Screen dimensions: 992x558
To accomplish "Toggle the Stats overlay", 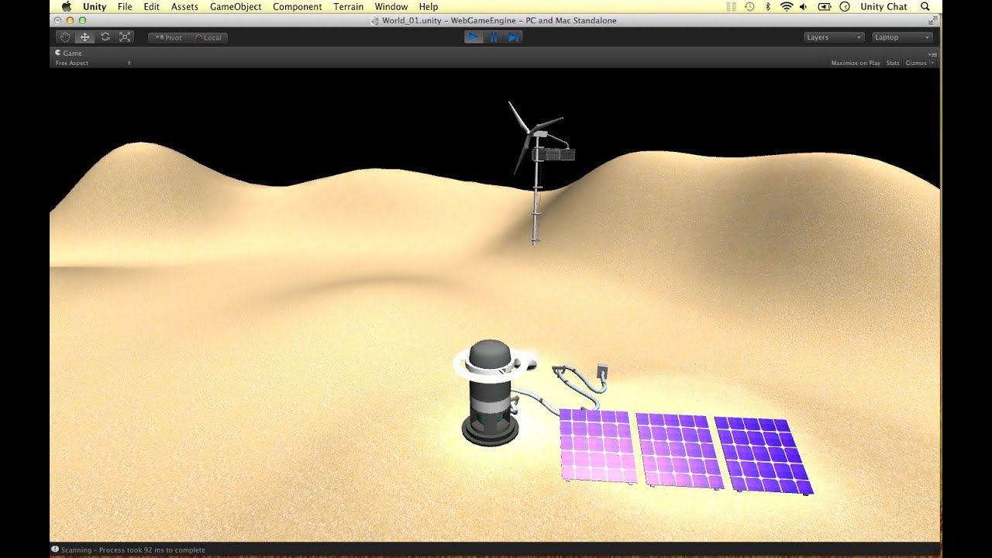I will click(x=893, y=63).
